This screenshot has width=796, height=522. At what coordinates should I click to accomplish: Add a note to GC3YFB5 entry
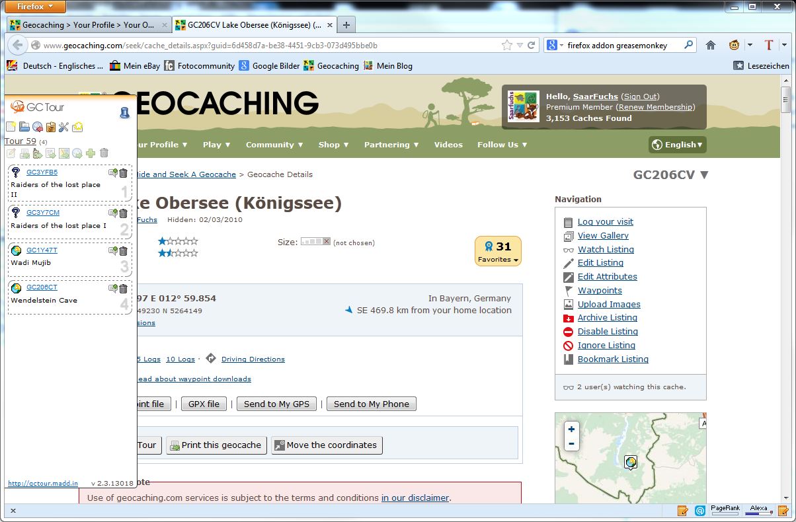pos(113,173)
